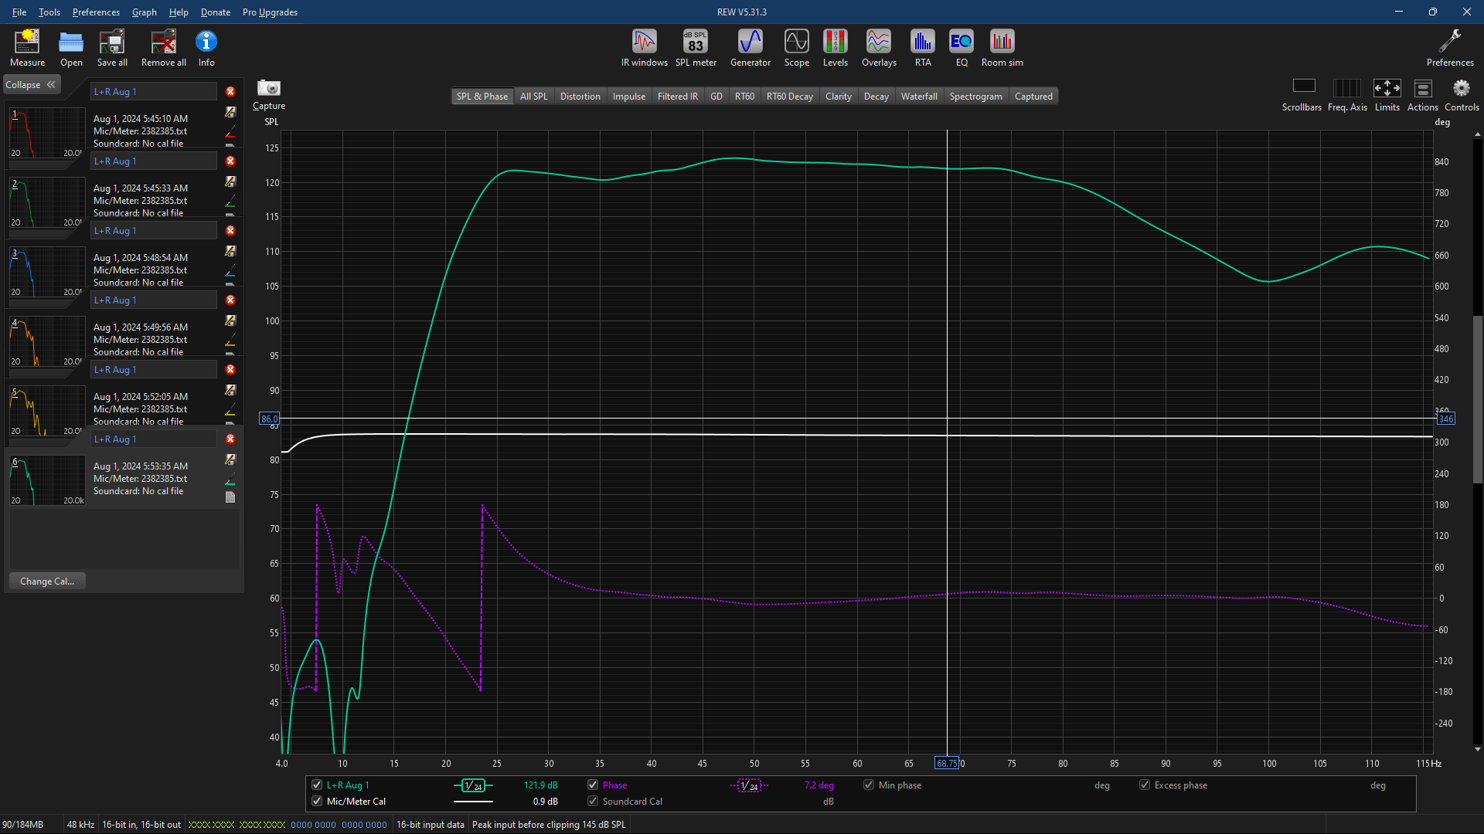
Task: Open the IR windows tool
Action: pyautogui.click(x=644, y=48)
